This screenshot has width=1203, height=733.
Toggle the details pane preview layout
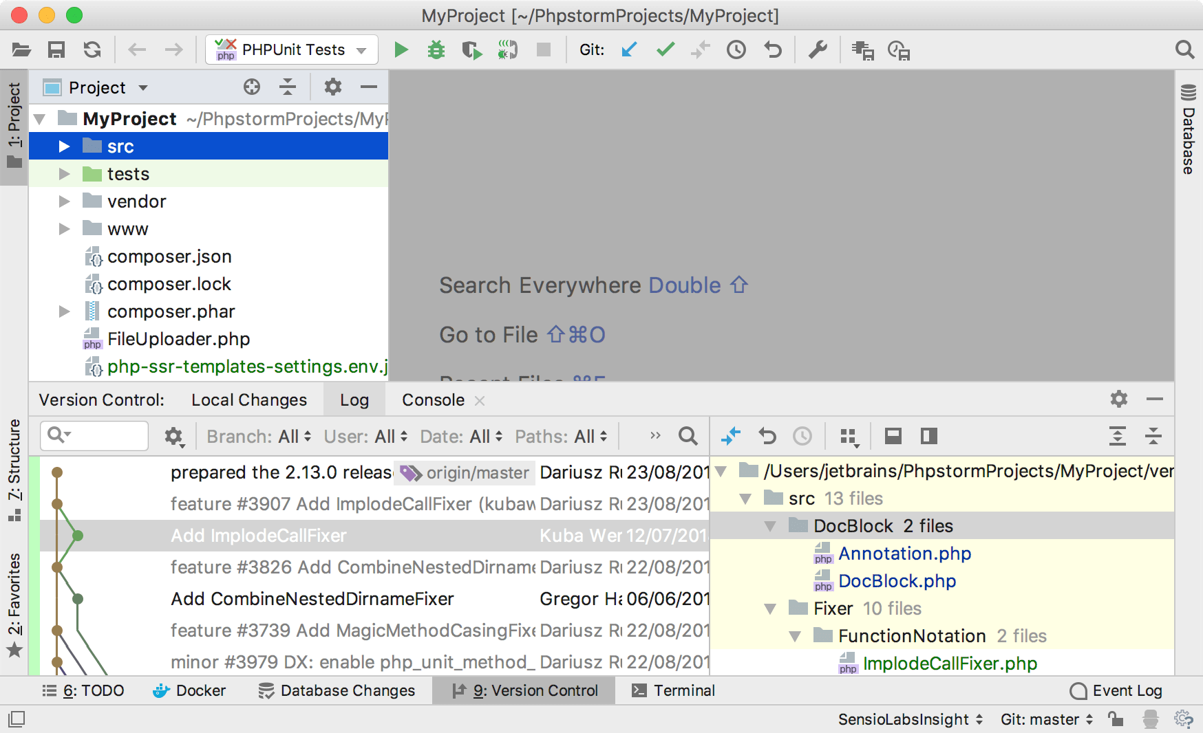pos(893,436)
